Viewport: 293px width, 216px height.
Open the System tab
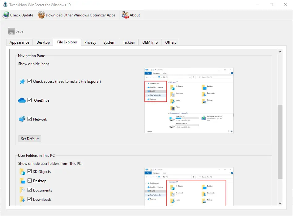pyautogui.click(x=110, y=42)
